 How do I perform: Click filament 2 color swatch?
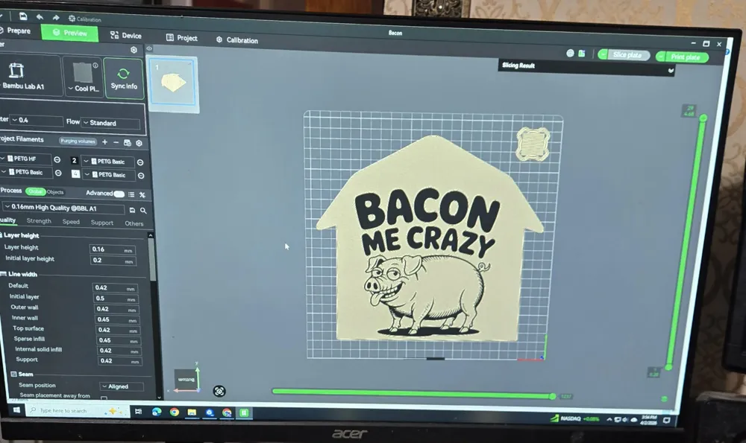click(x=74, y=161)
